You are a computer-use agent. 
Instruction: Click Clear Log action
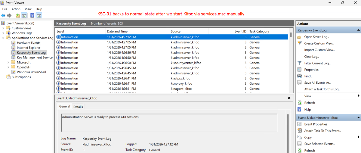coord(312,57)
